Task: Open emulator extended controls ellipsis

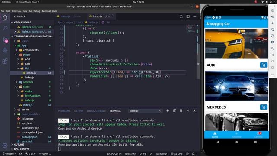Action: pos(273,74)
